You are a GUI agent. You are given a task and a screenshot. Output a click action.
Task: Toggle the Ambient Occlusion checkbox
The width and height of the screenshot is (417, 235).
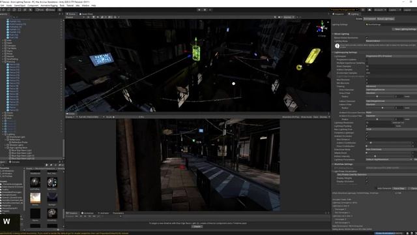point(367,136)
